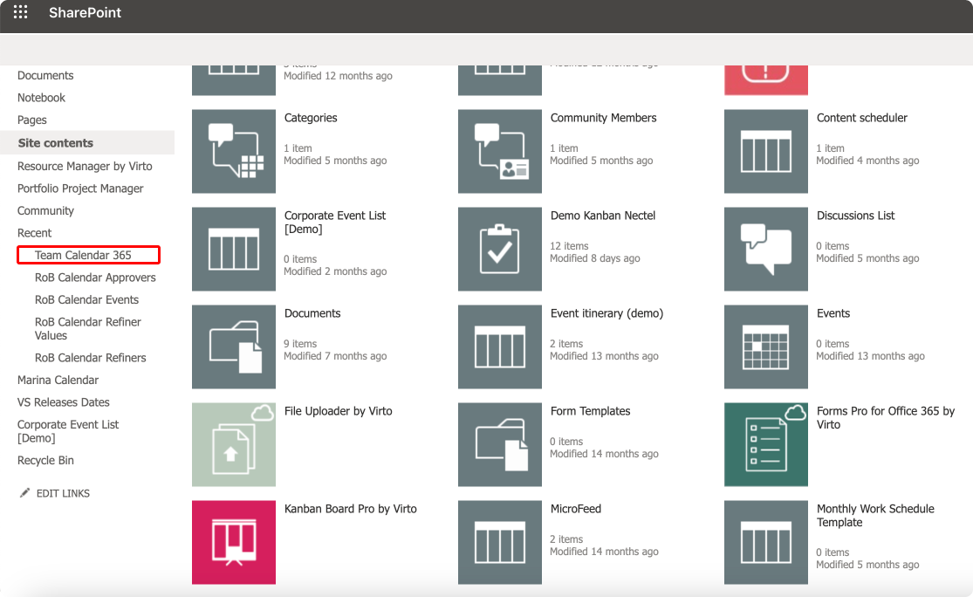Click the Community Members title text
Screen dimensions: 973x597
(603, 118)
